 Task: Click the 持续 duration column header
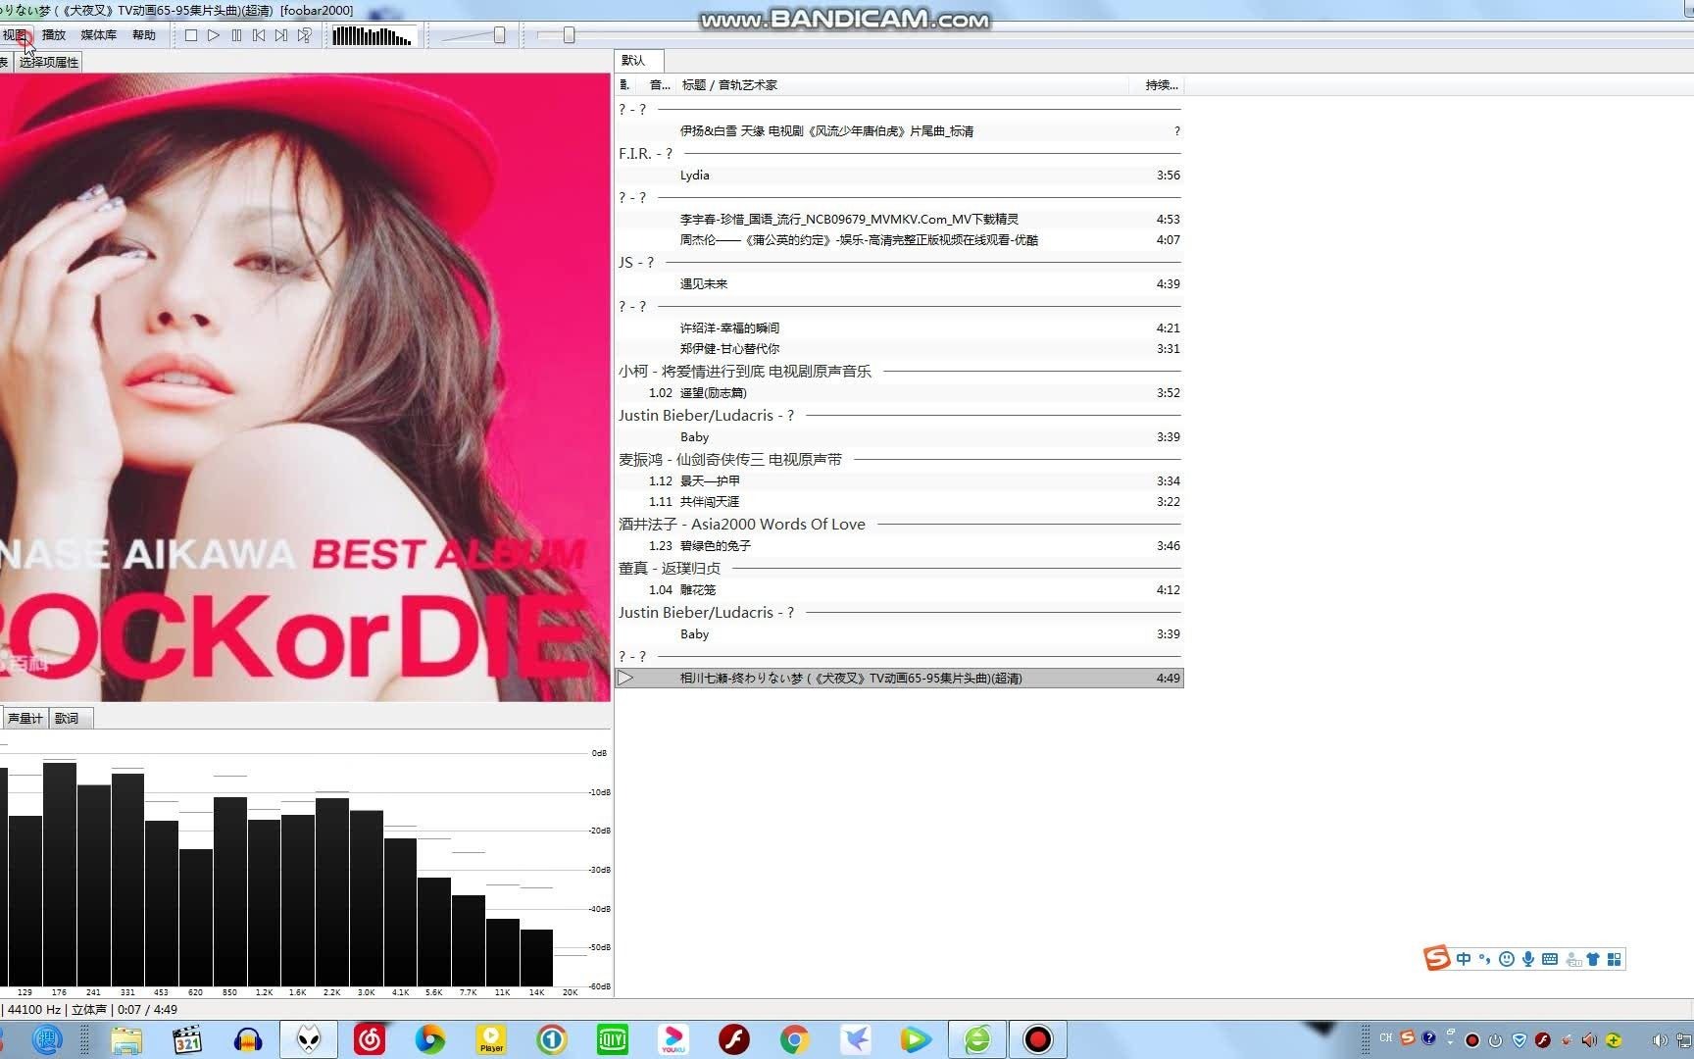click(x=1161, y=85)
